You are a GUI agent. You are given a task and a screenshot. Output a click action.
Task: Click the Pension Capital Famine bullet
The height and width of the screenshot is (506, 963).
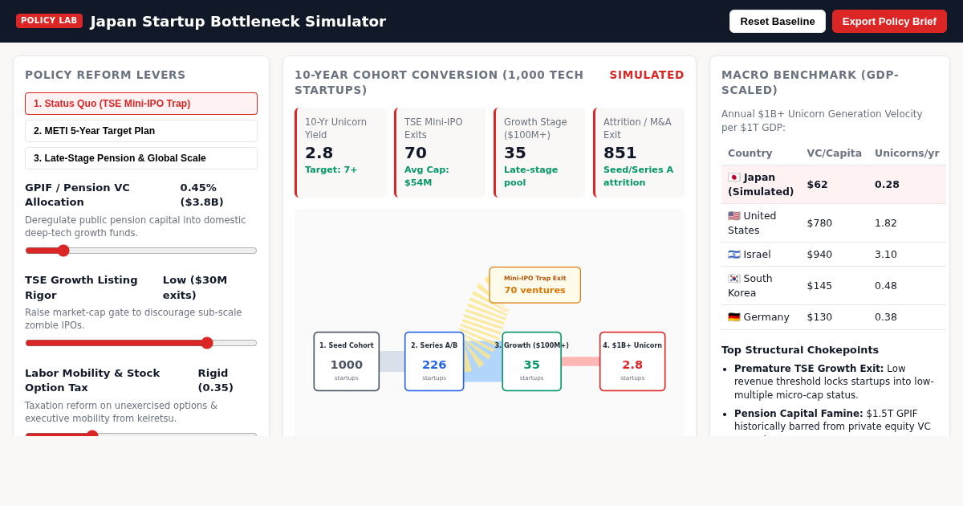point(835,421)
